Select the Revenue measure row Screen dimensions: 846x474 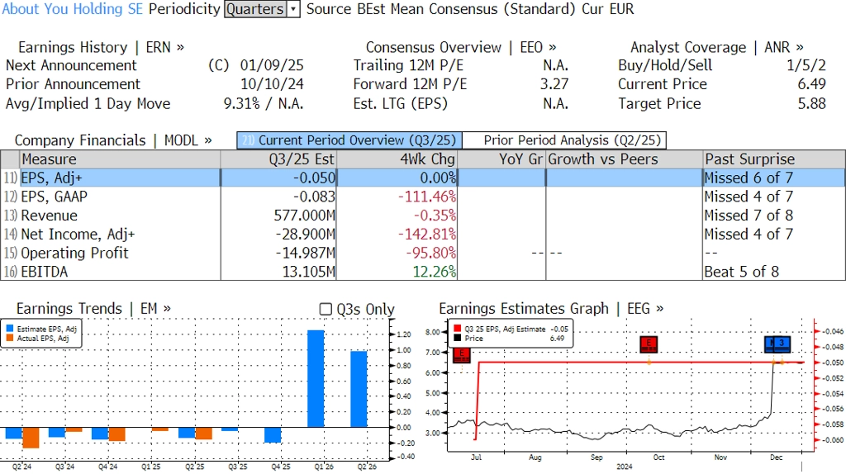[x=422, y=216]
